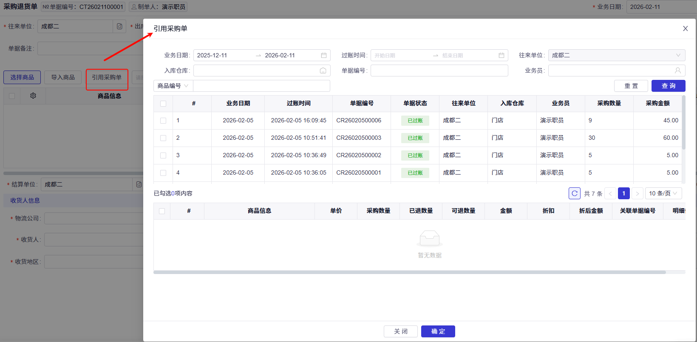Viewport: 697px width, 342px height.
Task: Click warehouse picker icon in 入库仓库 field
Action: click(323, 71)
